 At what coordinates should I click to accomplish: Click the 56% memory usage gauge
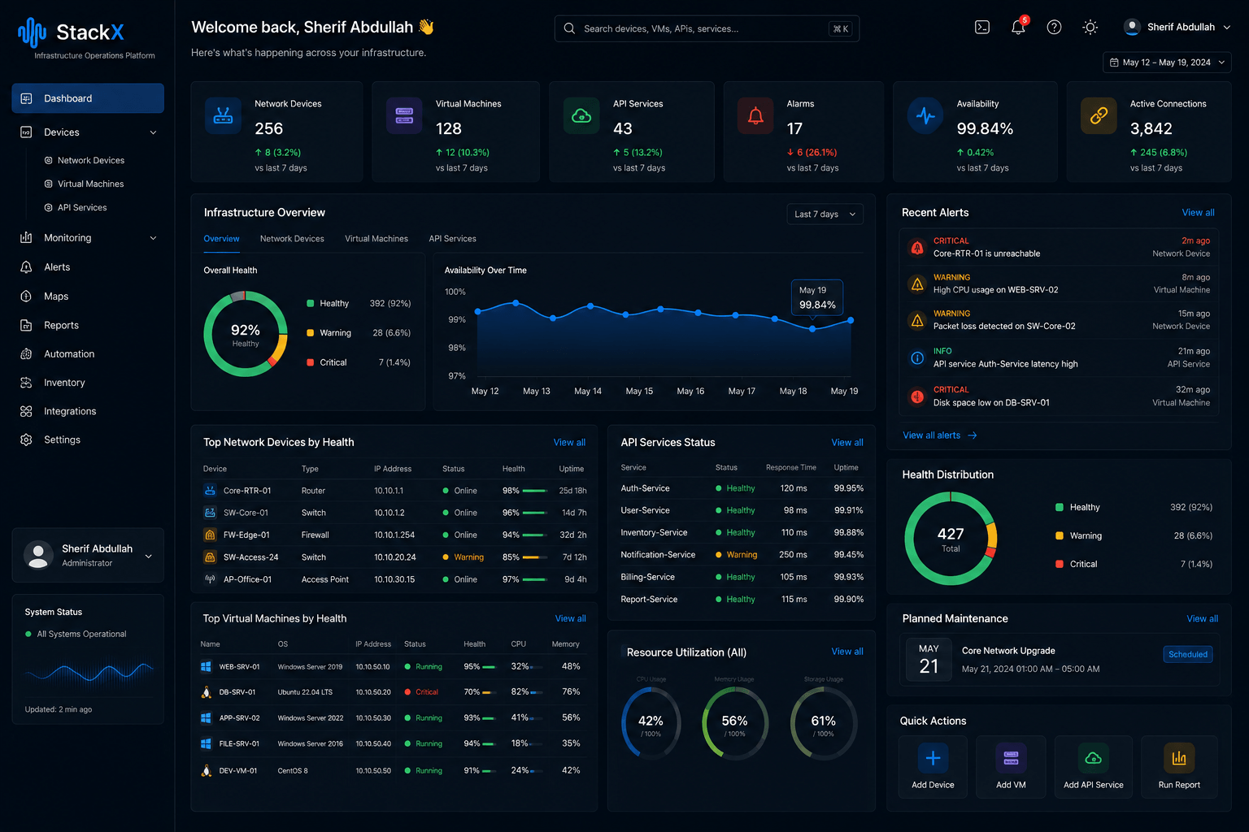click(x=735, y=723)
